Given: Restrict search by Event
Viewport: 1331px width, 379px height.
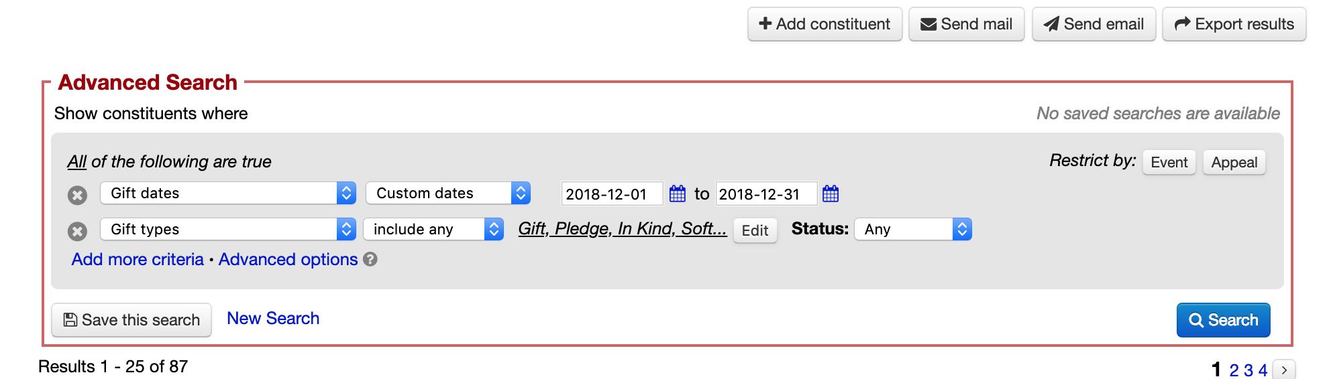Looking at the screenshot, I should (1169, 162).
